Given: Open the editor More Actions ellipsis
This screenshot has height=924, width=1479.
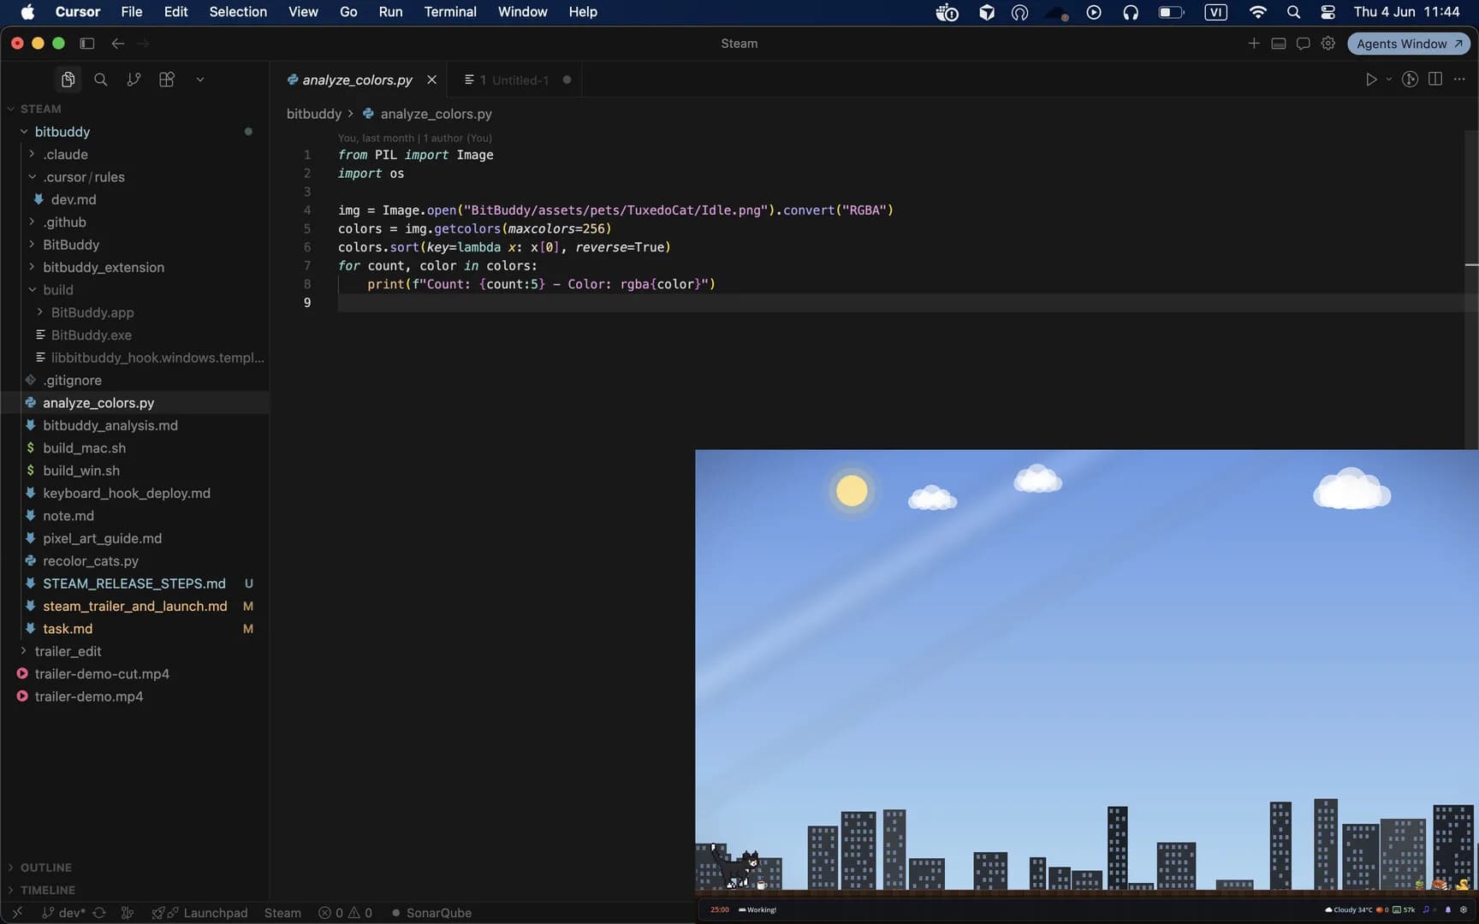Looking at the screenshot, I should pyautogui.click(x=1460, y=80).
